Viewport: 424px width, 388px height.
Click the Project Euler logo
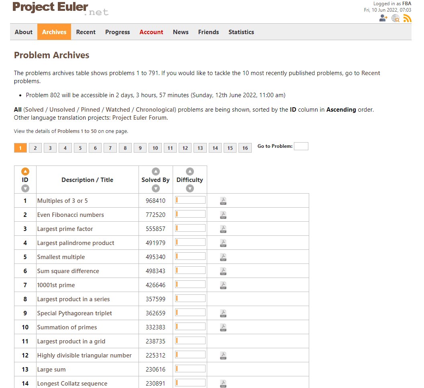[60, 8]
